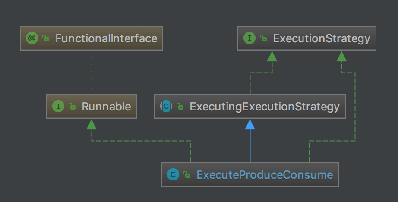Select the Runnable node label
The image size is (398, 202).
pos(106,106)
